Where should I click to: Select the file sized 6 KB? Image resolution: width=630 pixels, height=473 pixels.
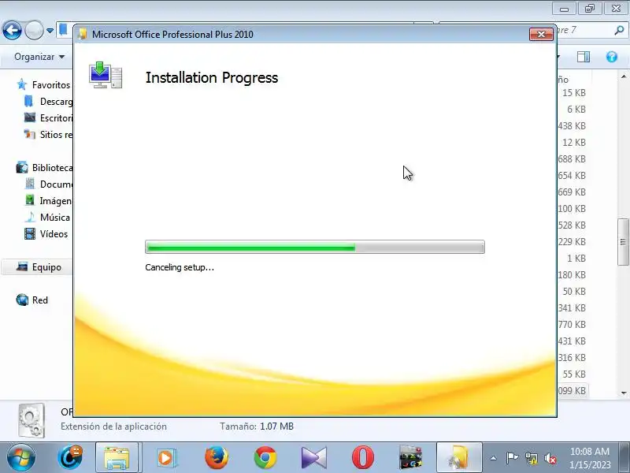(576, 110)
